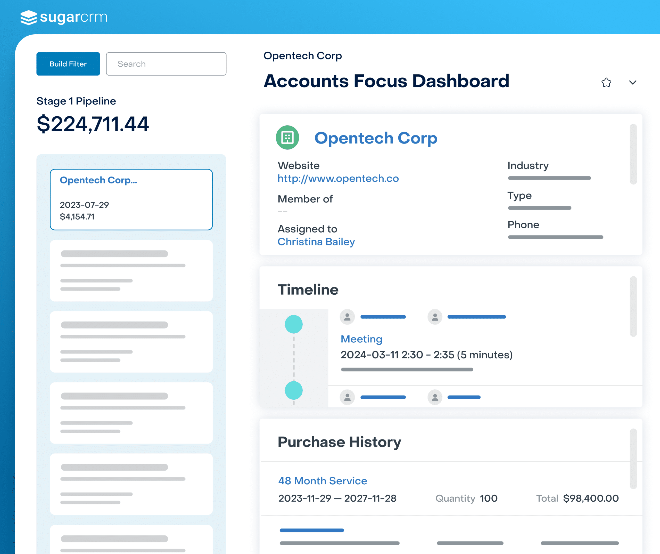
Task: Click the Member of field label
Action: (305, 199)
